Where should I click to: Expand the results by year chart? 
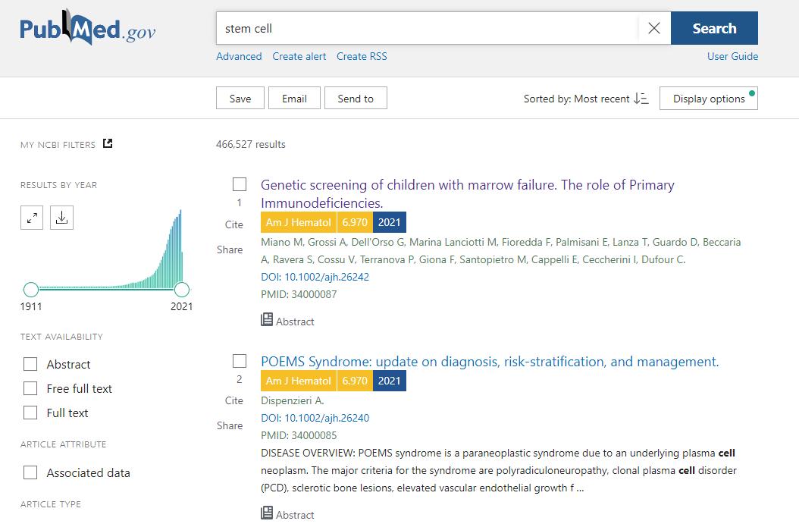(x=32, y=218)
